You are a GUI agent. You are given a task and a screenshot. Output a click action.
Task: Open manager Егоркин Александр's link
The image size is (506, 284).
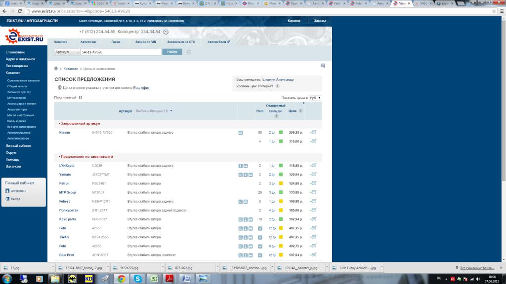pyautogui.click(x=278, y=79)
